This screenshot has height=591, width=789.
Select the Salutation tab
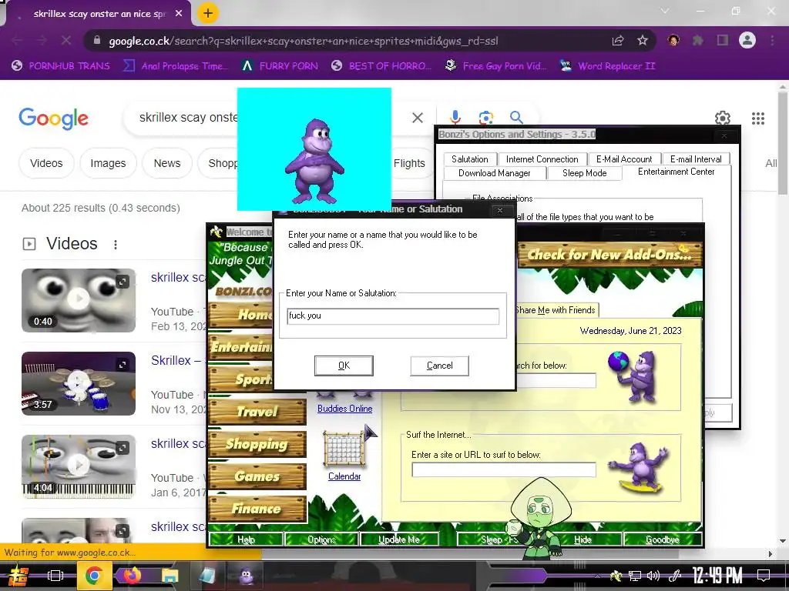(x=470, y=159)
